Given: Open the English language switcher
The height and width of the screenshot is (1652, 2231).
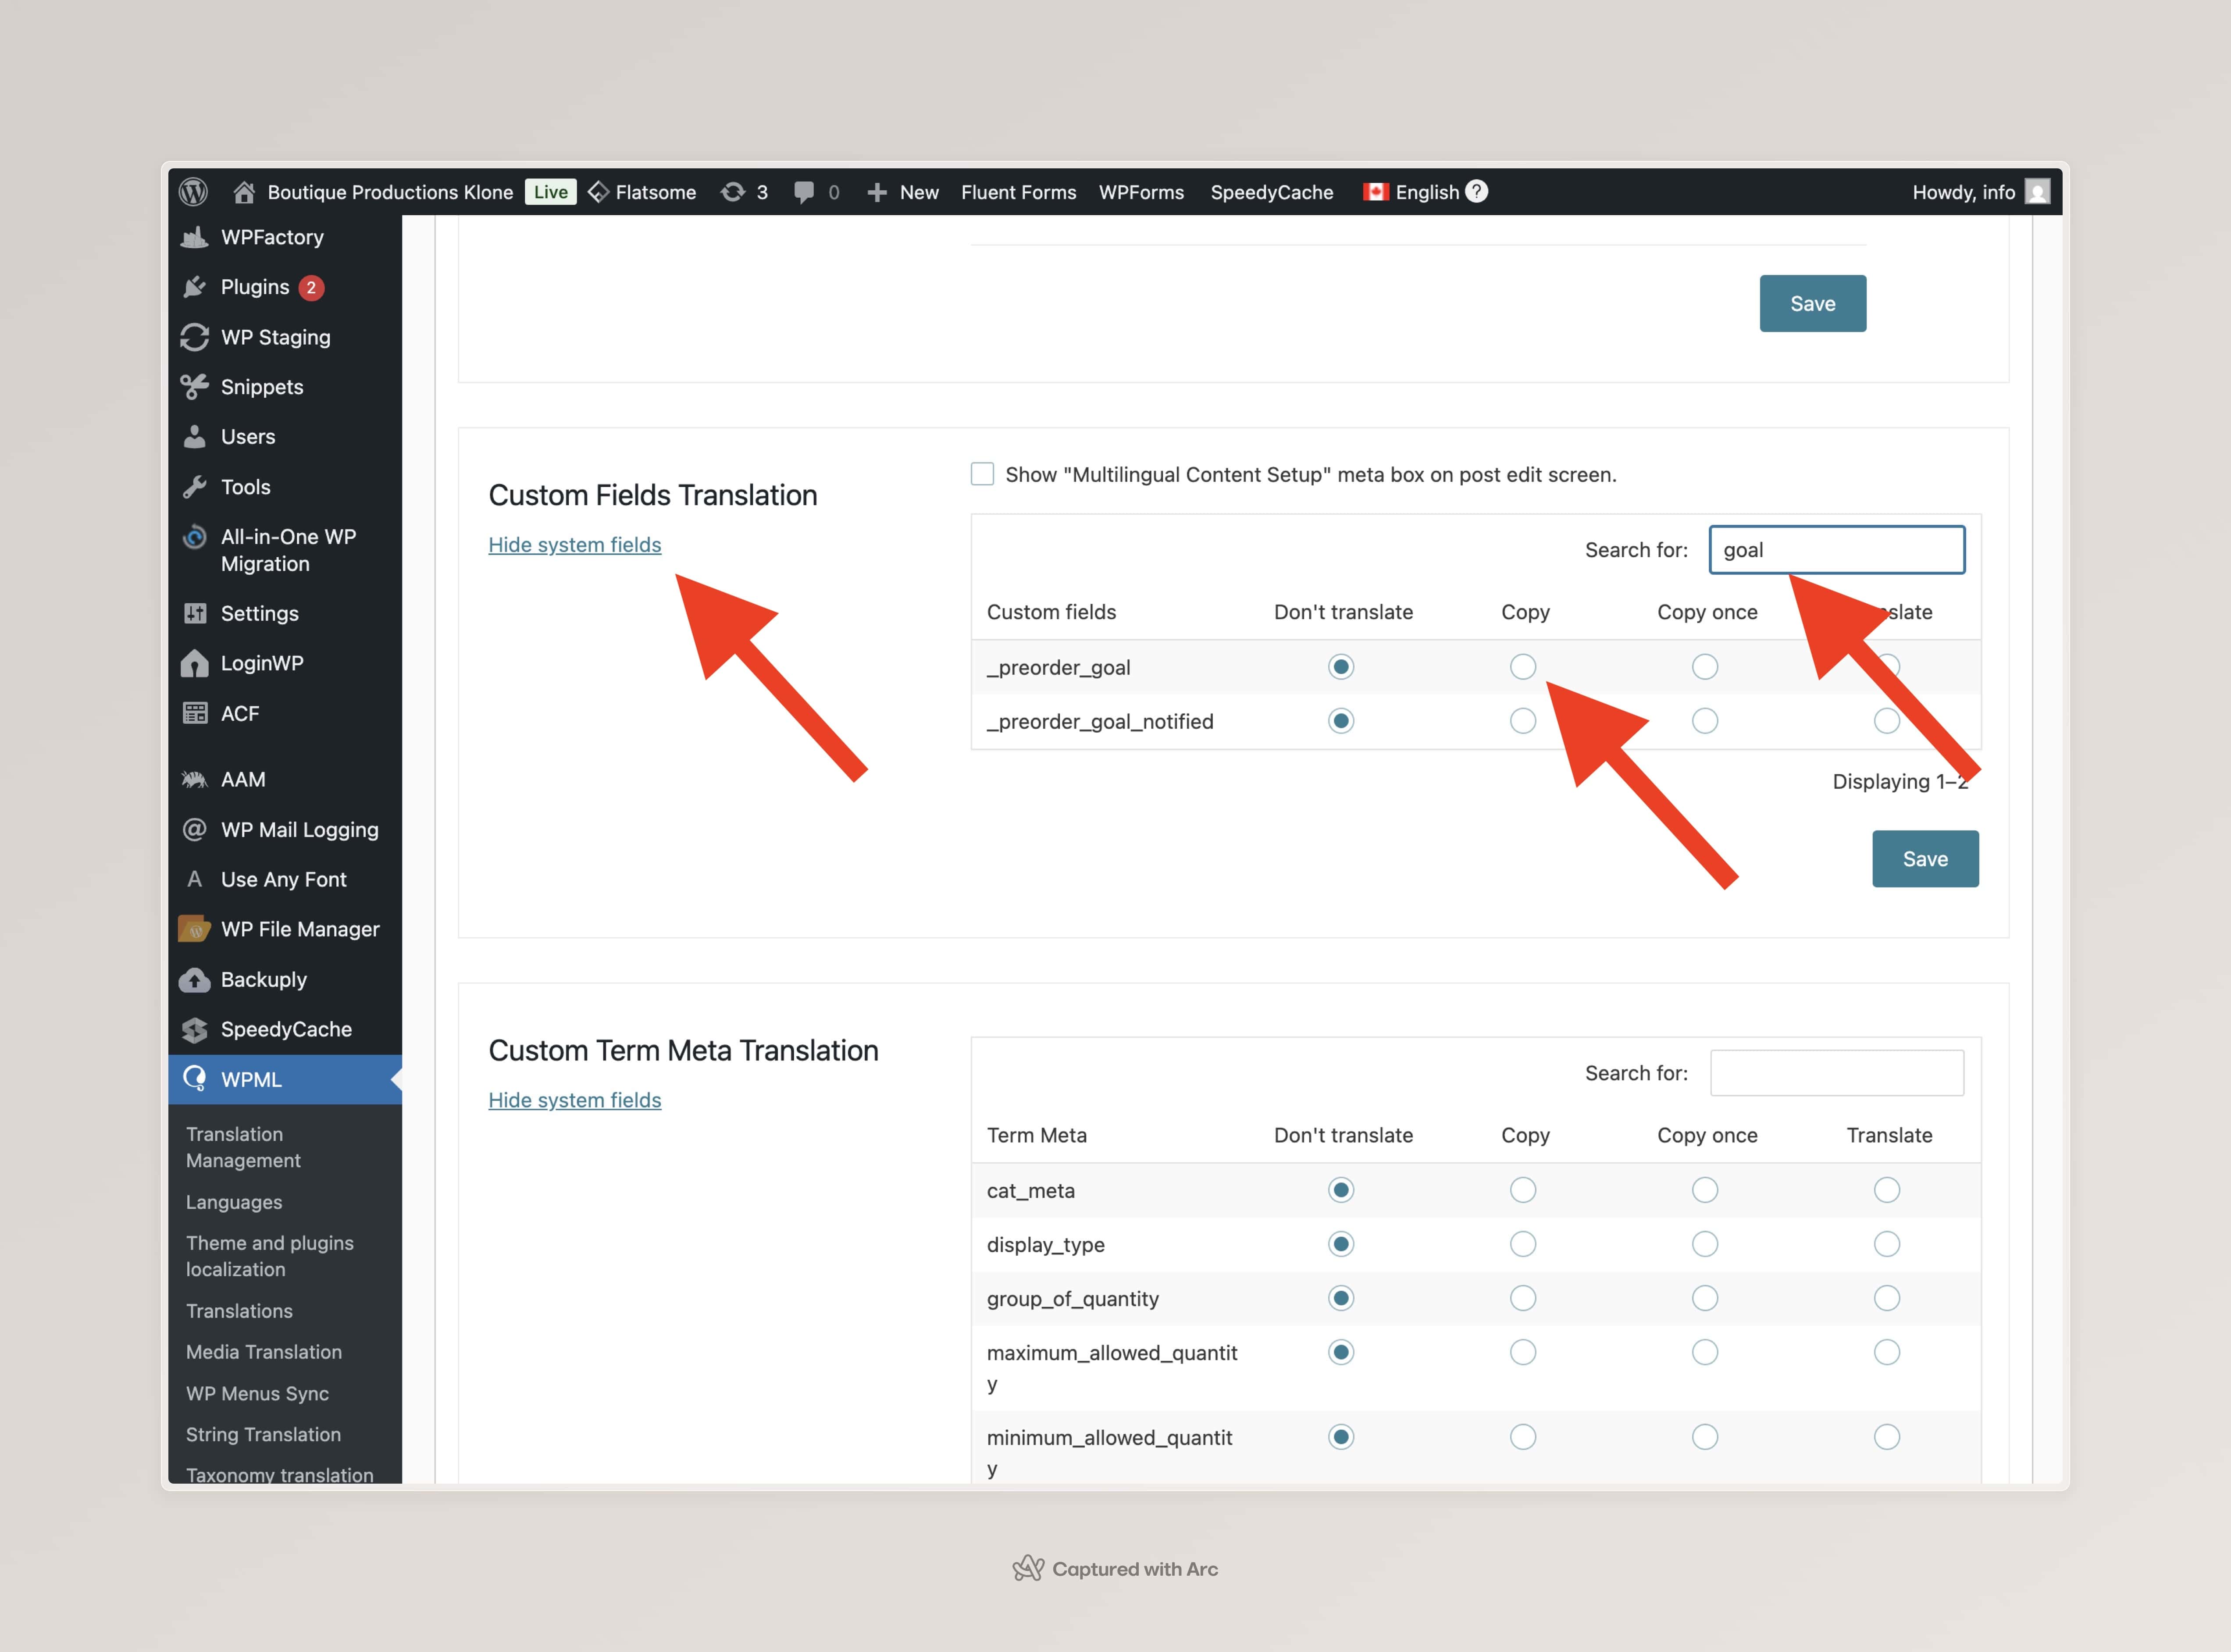Looking at the screenshot, I should (1411, 192).
